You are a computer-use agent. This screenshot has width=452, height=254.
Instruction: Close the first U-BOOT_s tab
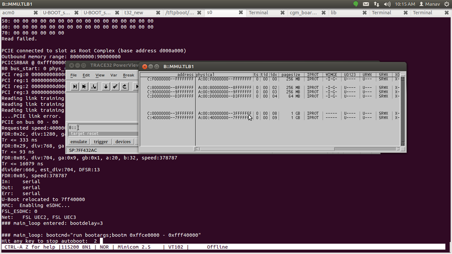click(x=76, y=13)
